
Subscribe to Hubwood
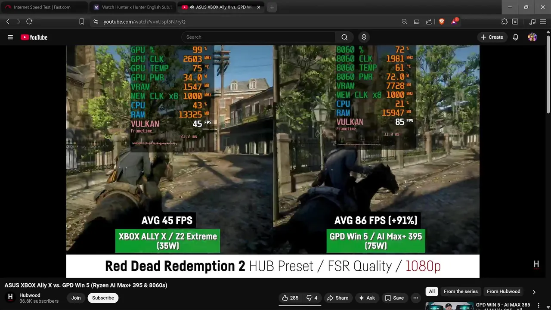[x=103, y=298]
